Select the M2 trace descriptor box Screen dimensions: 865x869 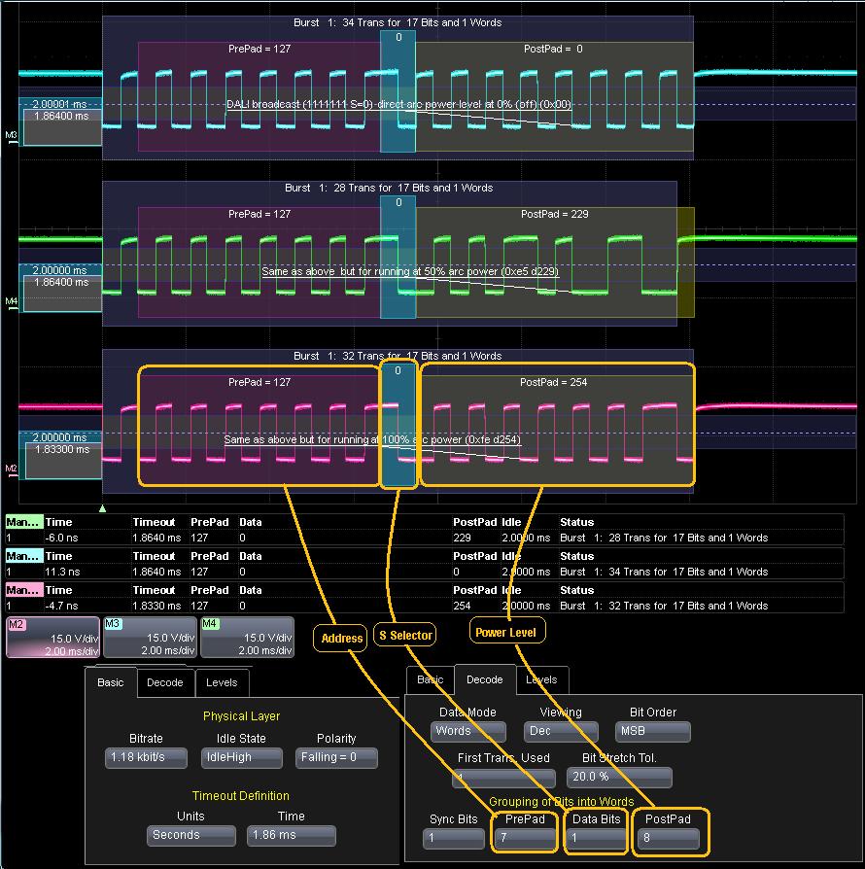point(52,637)
